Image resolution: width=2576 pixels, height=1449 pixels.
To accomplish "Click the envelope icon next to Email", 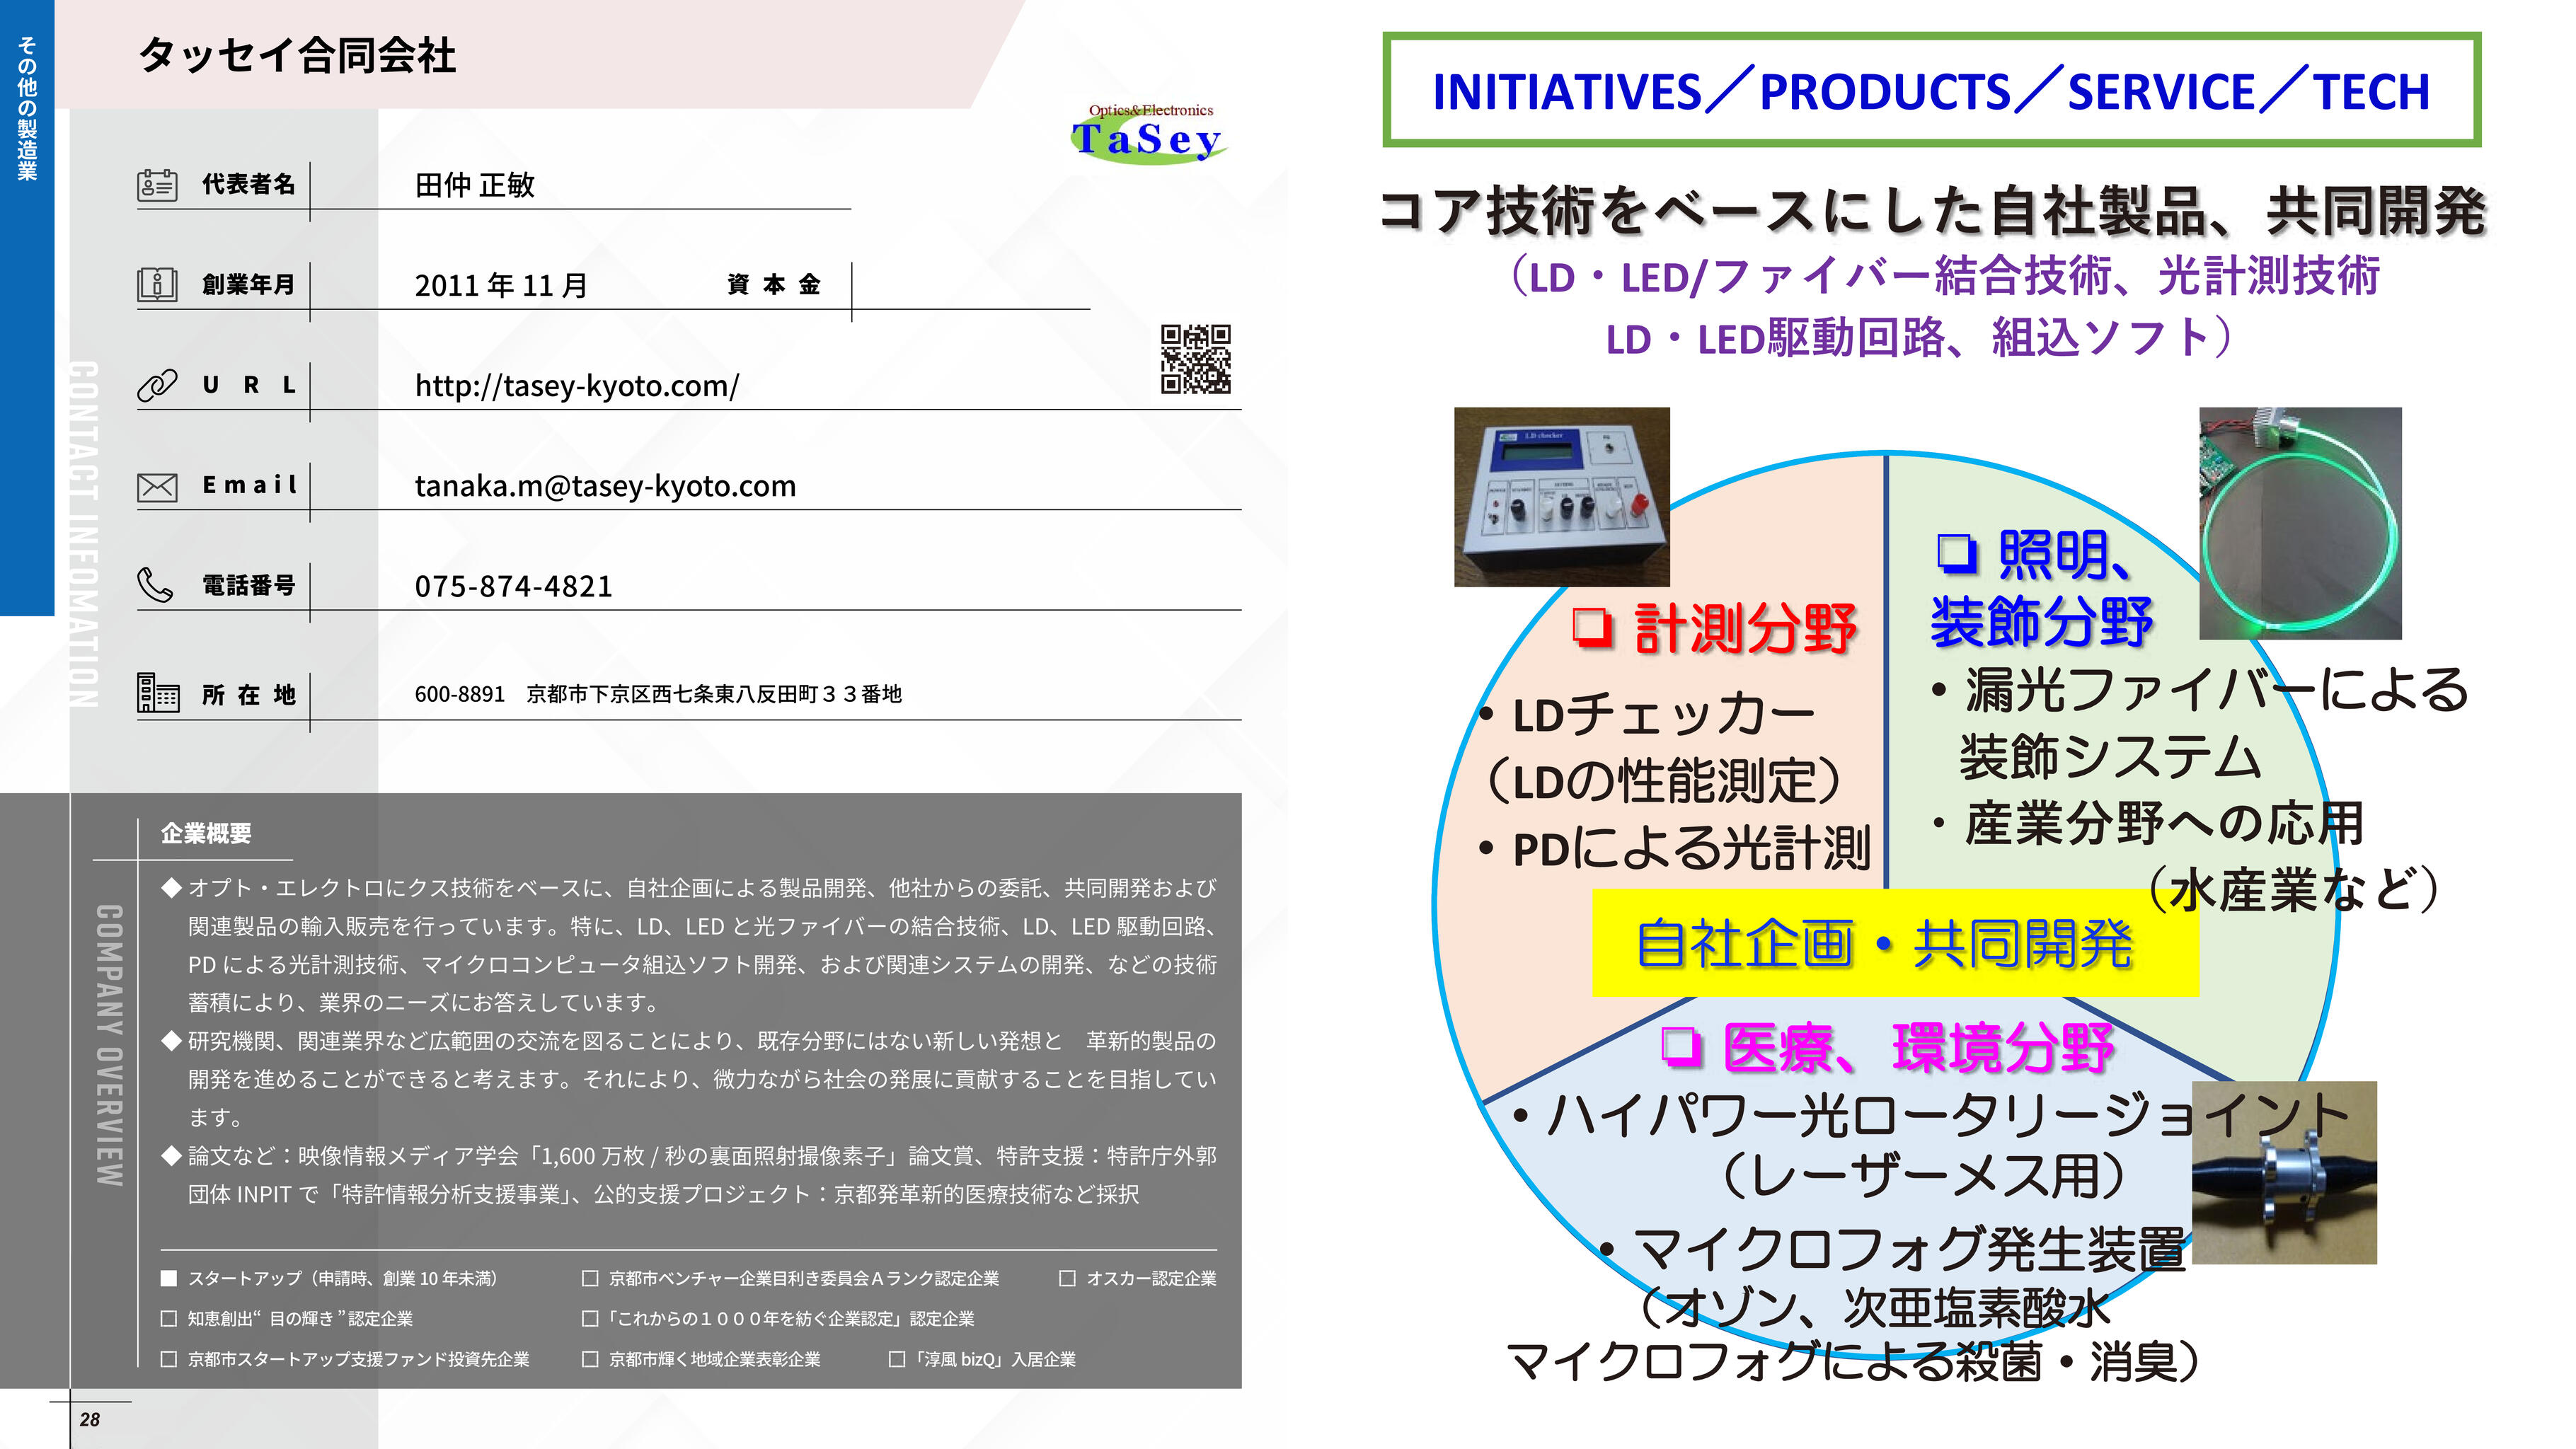I will 157,487.
